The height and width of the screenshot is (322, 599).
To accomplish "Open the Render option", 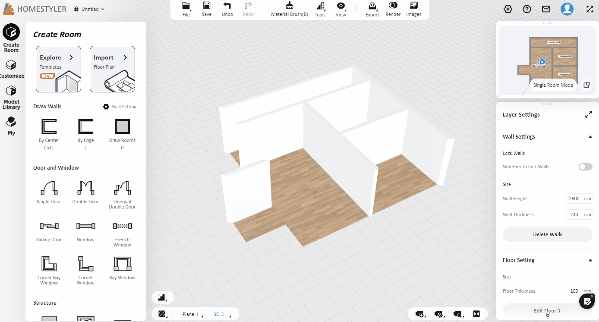I will point(393,9).
